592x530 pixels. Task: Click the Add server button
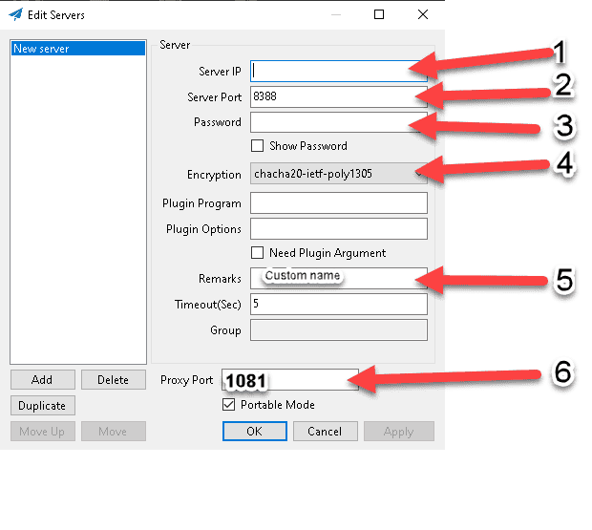[x=43, y=380]
